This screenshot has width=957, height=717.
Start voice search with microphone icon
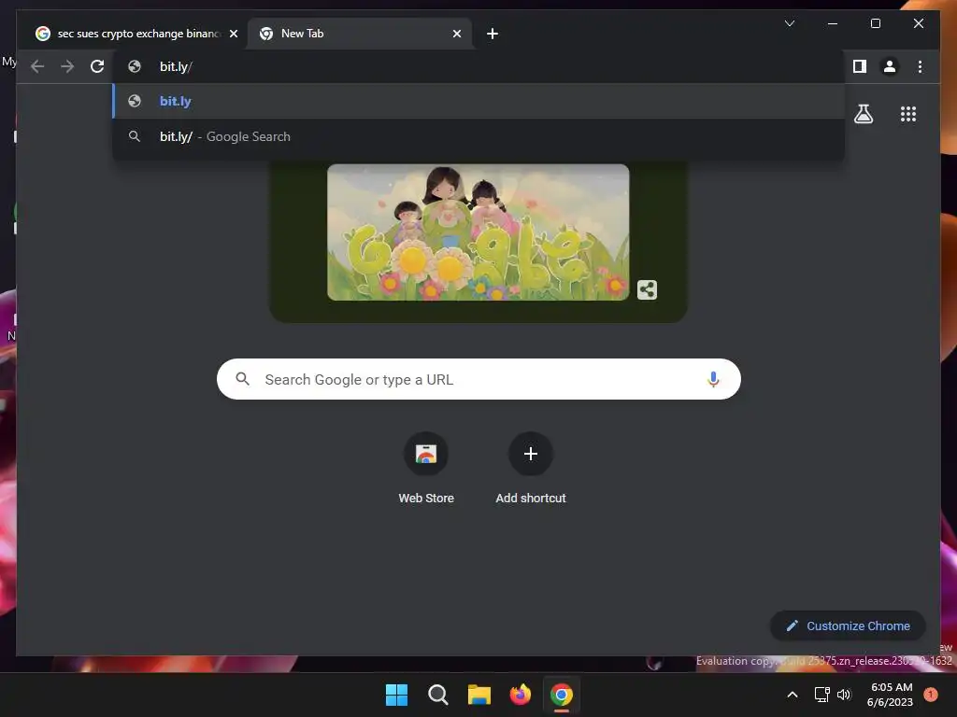click(713, 379)
